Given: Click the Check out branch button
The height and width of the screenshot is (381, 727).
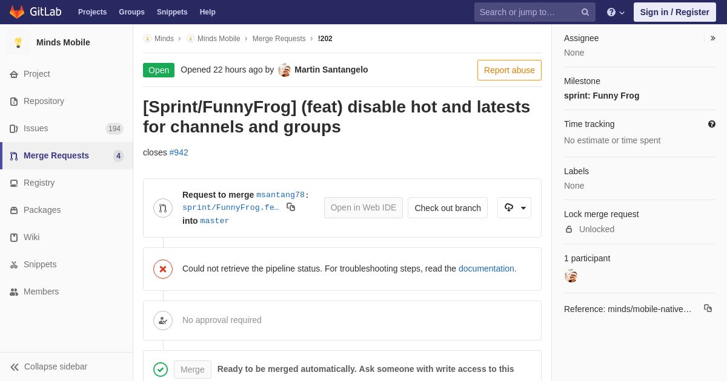Looking at the screenshot, I should click(x=448, y=208).
